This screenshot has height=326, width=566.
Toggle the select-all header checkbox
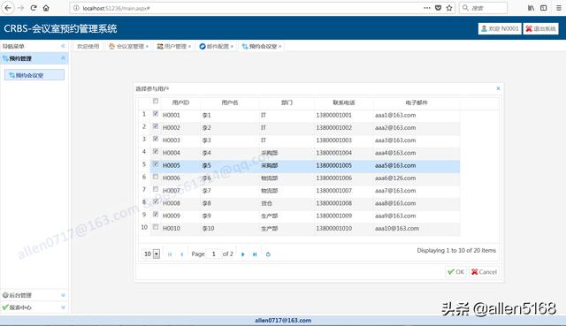156,102
